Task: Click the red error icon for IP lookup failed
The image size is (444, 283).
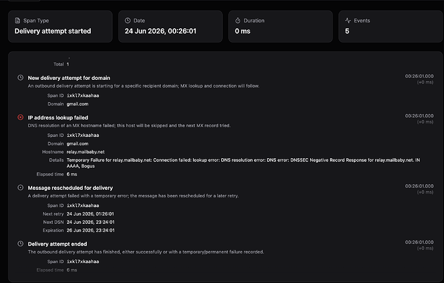Action: (x=21, y=117)
